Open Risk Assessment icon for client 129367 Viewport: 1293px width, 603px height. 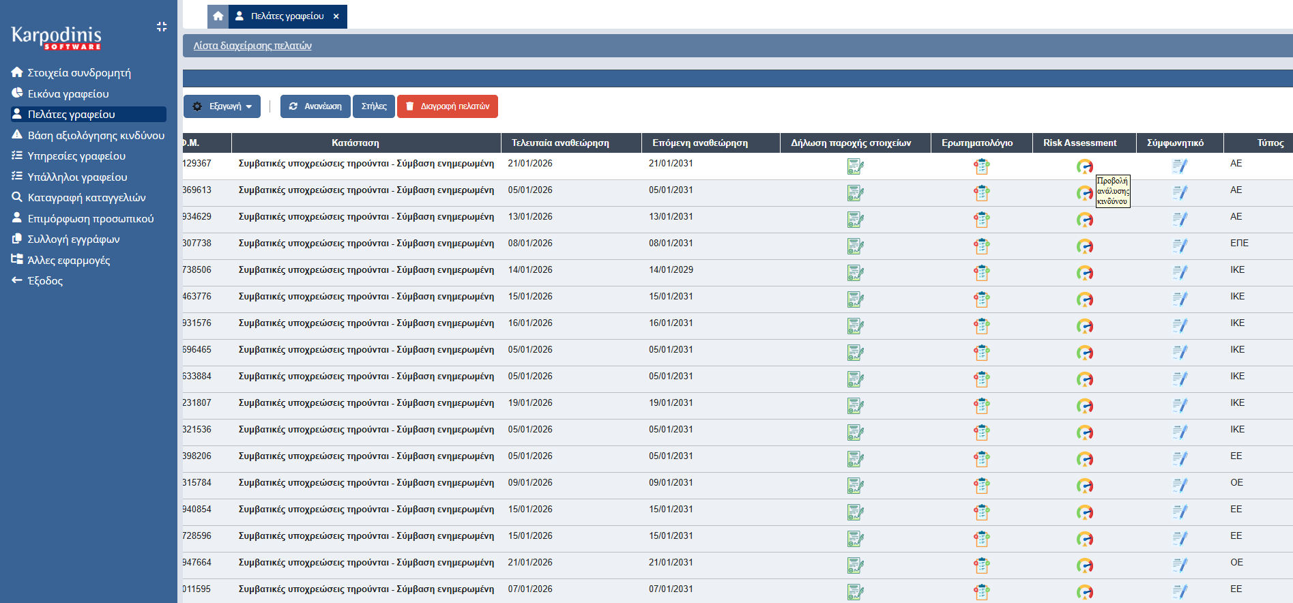(1084, 166)
